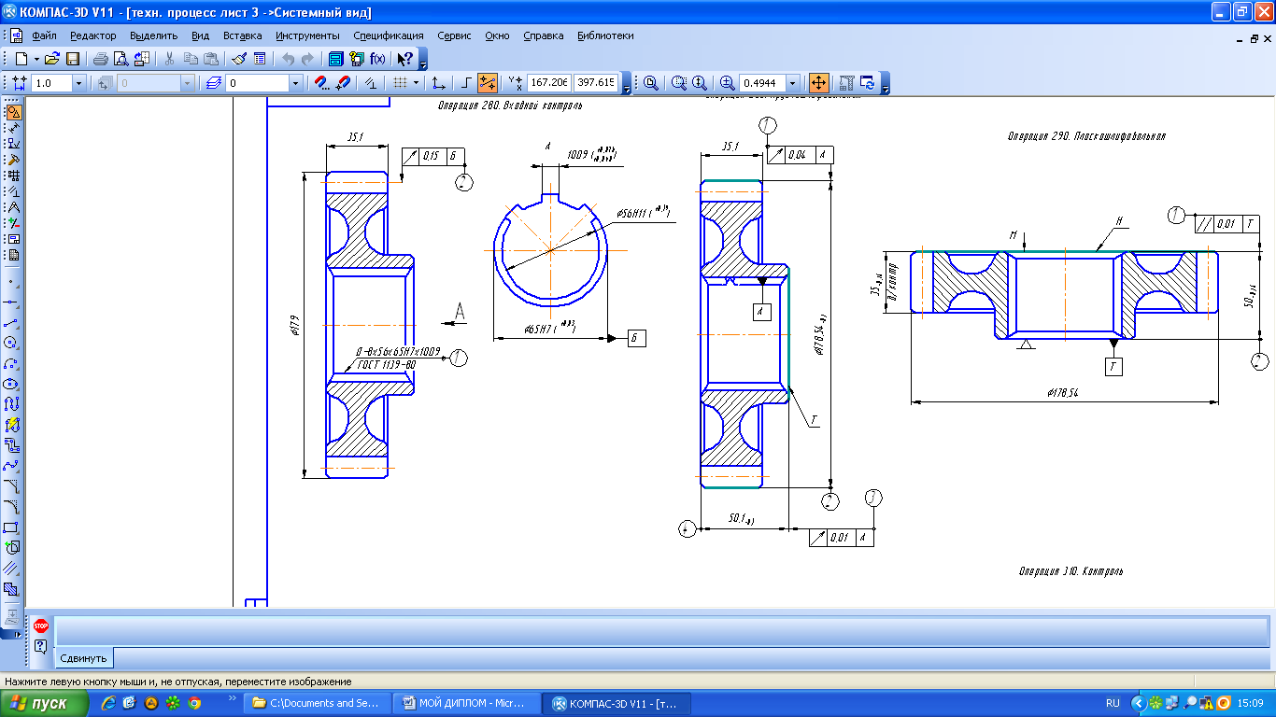
Task: Click the undo arrow icon
Action: tap(289, 59)
